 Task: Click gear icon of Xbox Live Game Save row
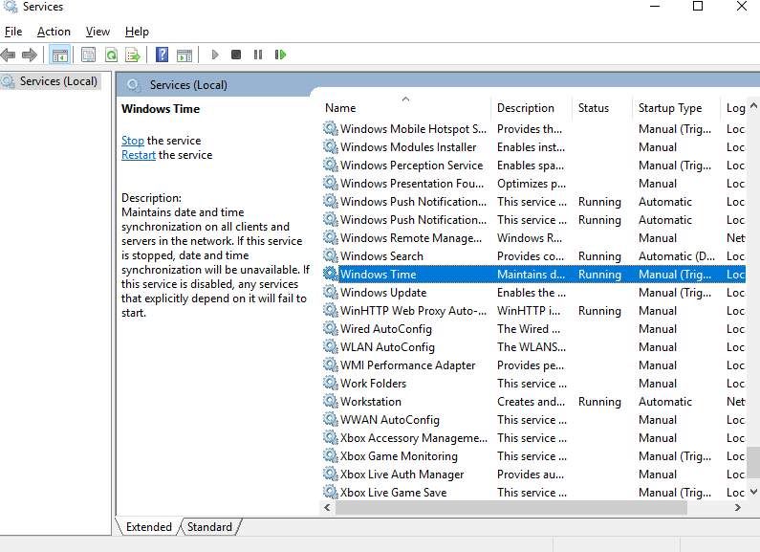(330, 492)
